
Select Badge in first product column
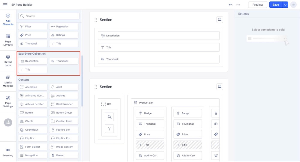point(150,113)
